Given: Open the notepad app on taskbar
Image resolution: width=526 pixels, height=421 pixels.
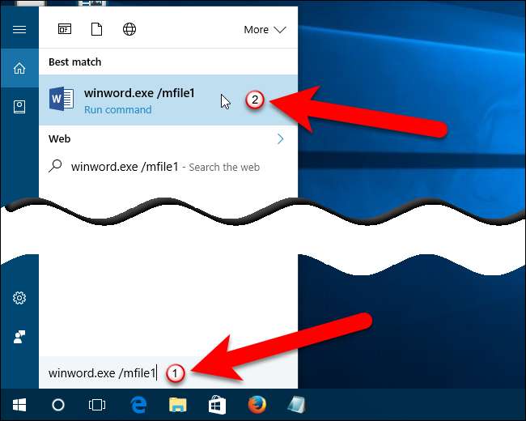Looking at the screenshot, I should coord(296,405).
